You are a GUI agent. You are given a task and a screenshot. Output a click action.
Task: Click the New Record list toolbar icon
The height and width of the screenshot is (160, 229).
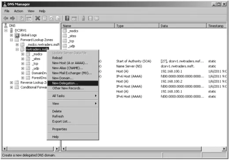[90, 18]
